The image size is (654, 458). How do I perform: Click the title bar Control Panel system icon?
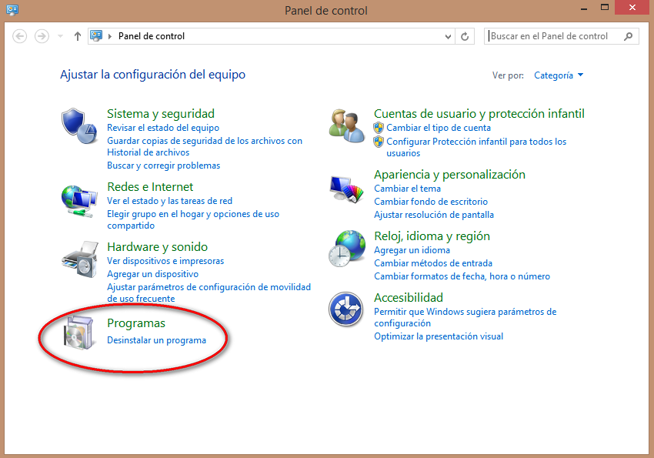click(x=12, y=9)
